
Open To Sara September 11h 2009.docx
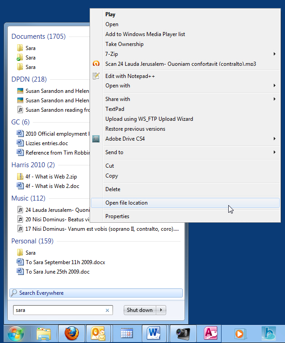tap(61, 262)
